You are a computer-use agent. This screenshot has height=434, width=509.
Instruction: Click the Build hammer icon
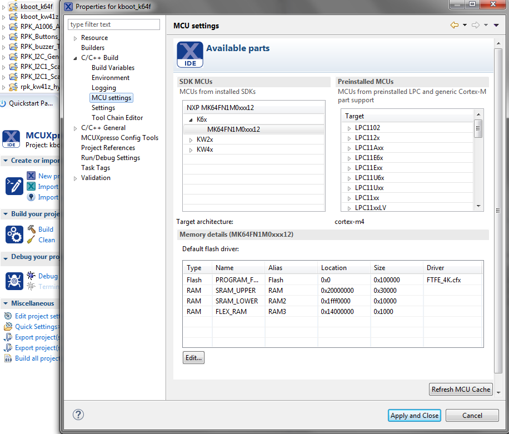click(32, 229)
